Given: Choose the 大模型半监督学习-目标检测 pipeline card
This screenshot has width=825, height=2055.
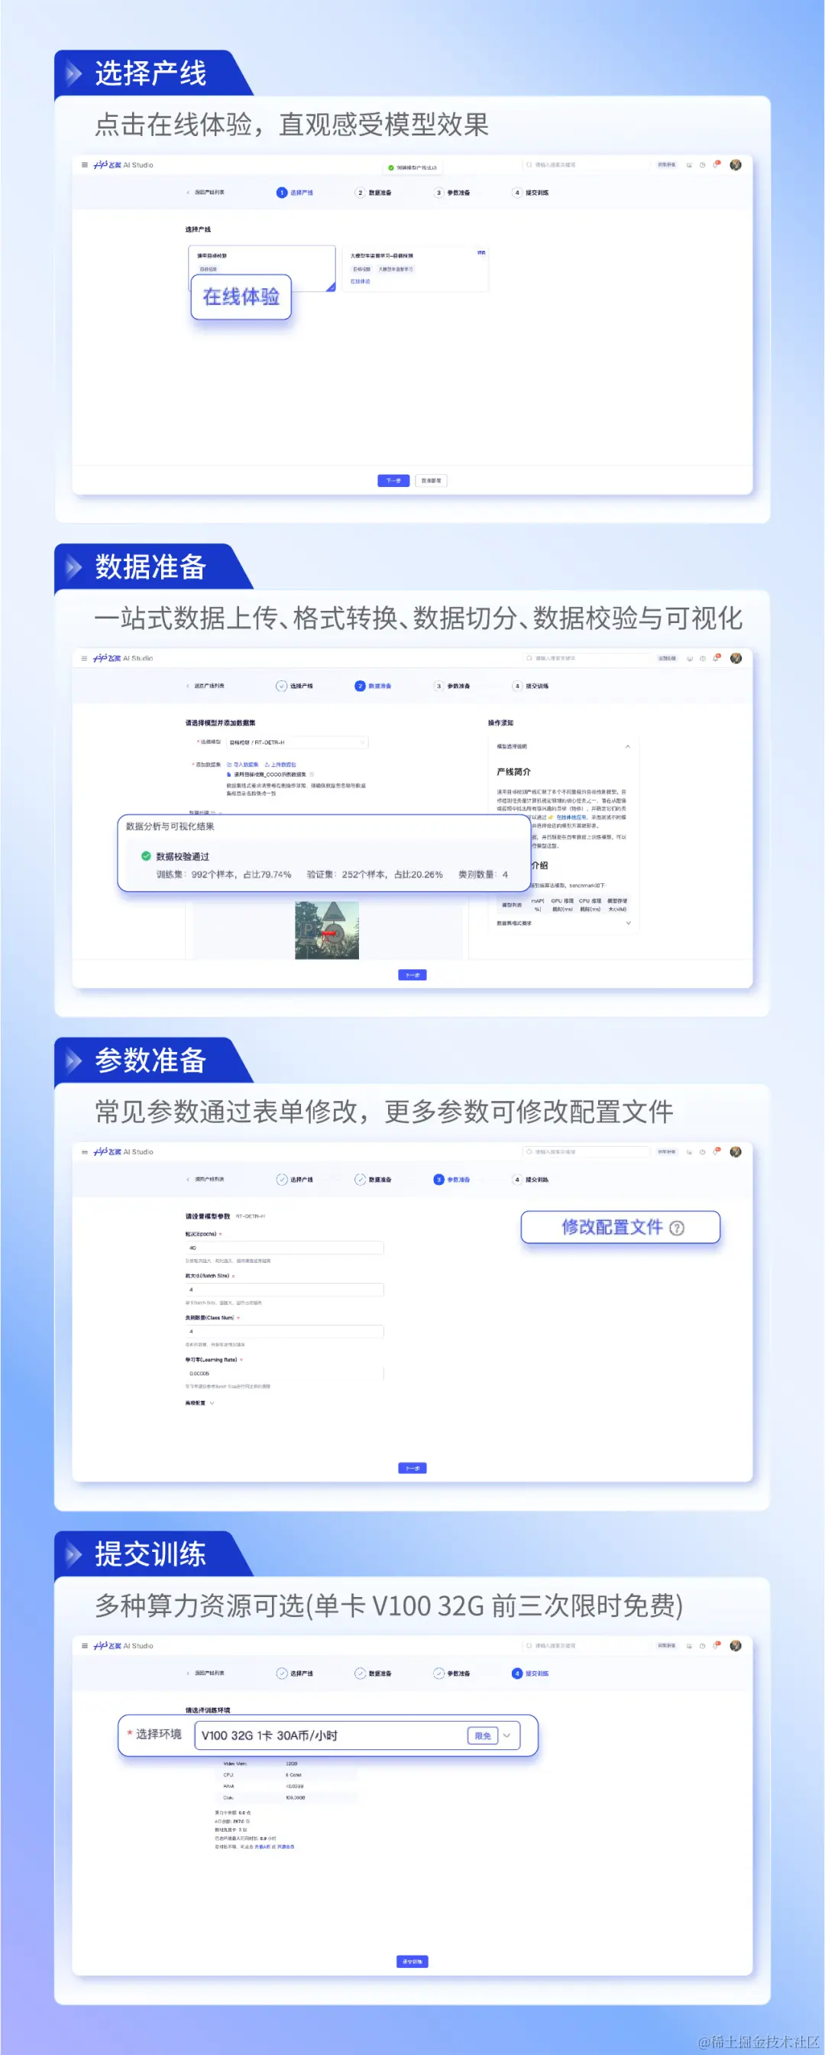Looking at the screenshot, I should (x=416, y=268).
